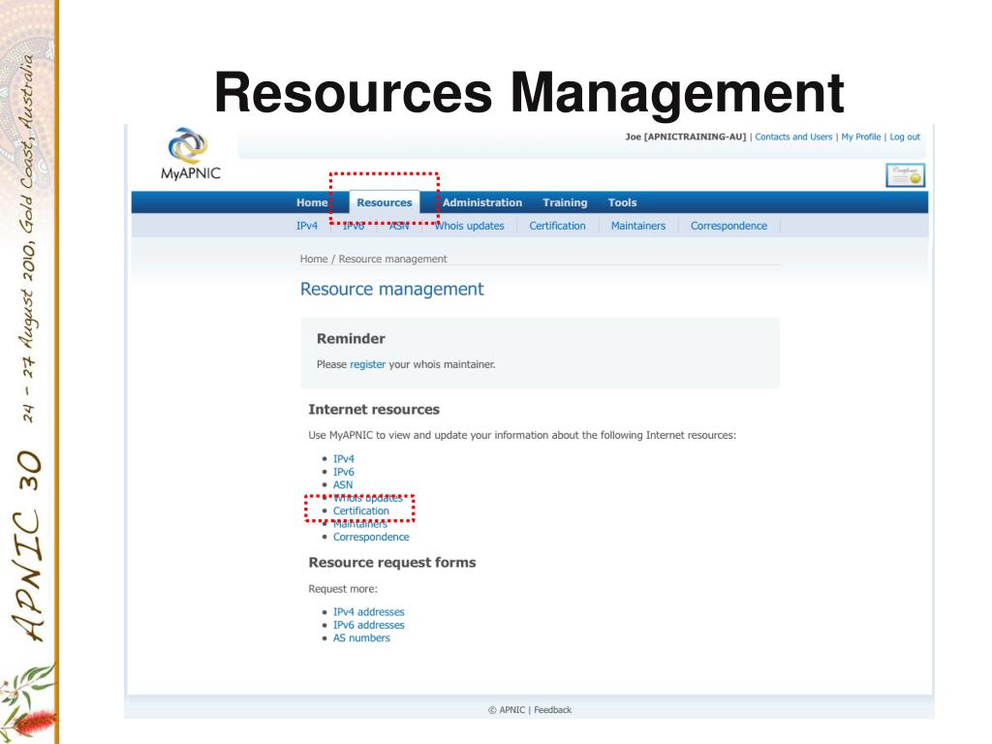Open the Administration tab
992x744 pixels.
coord(482,202)
